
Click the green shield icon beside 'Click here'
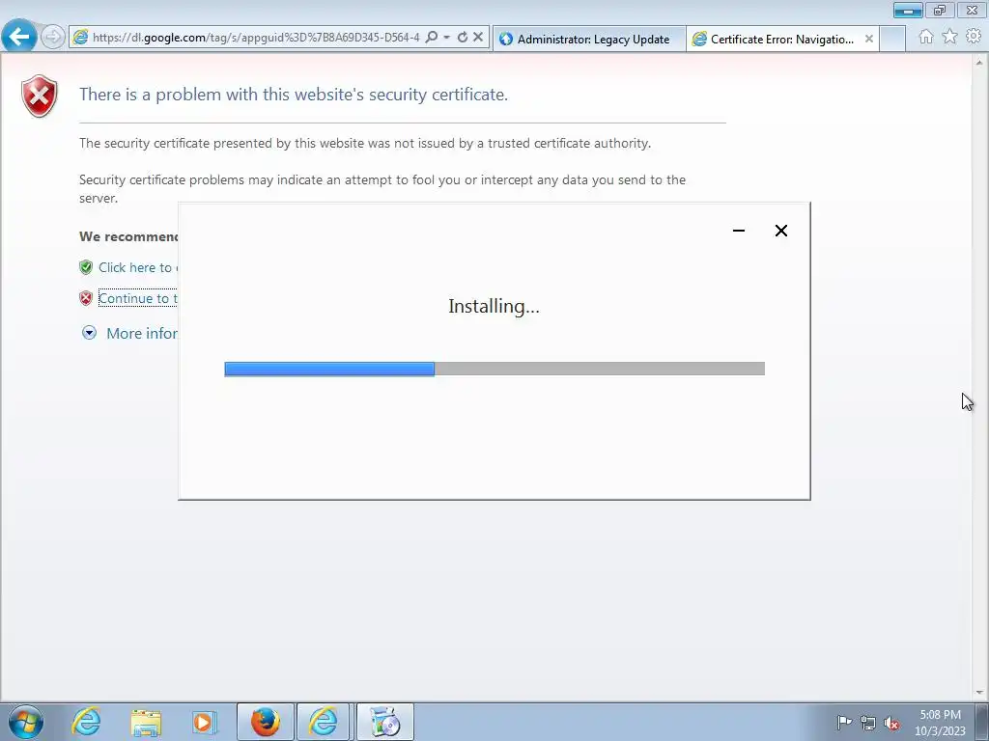pos(86,267)
